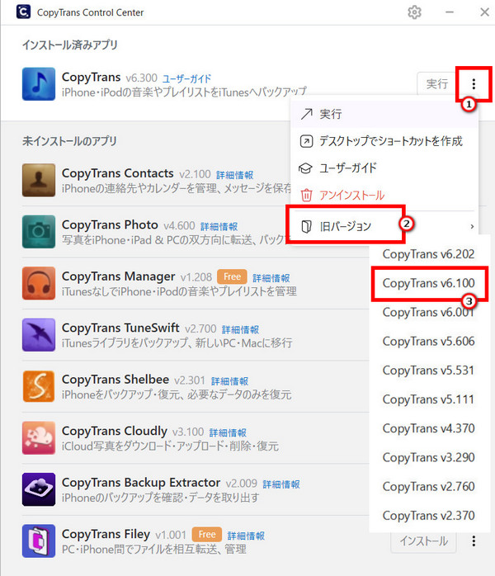
Task: Click the Free badge on CopyTrans Manager
Action: tap(232, 276)
